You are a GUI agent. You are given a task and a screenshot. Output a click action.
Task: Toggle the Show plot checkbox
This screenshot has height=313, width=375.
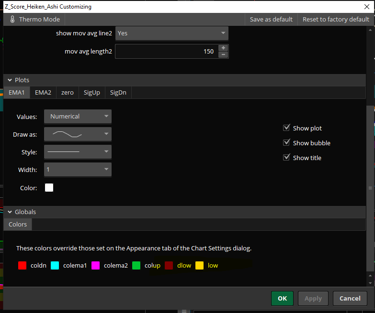click(287, 128)
